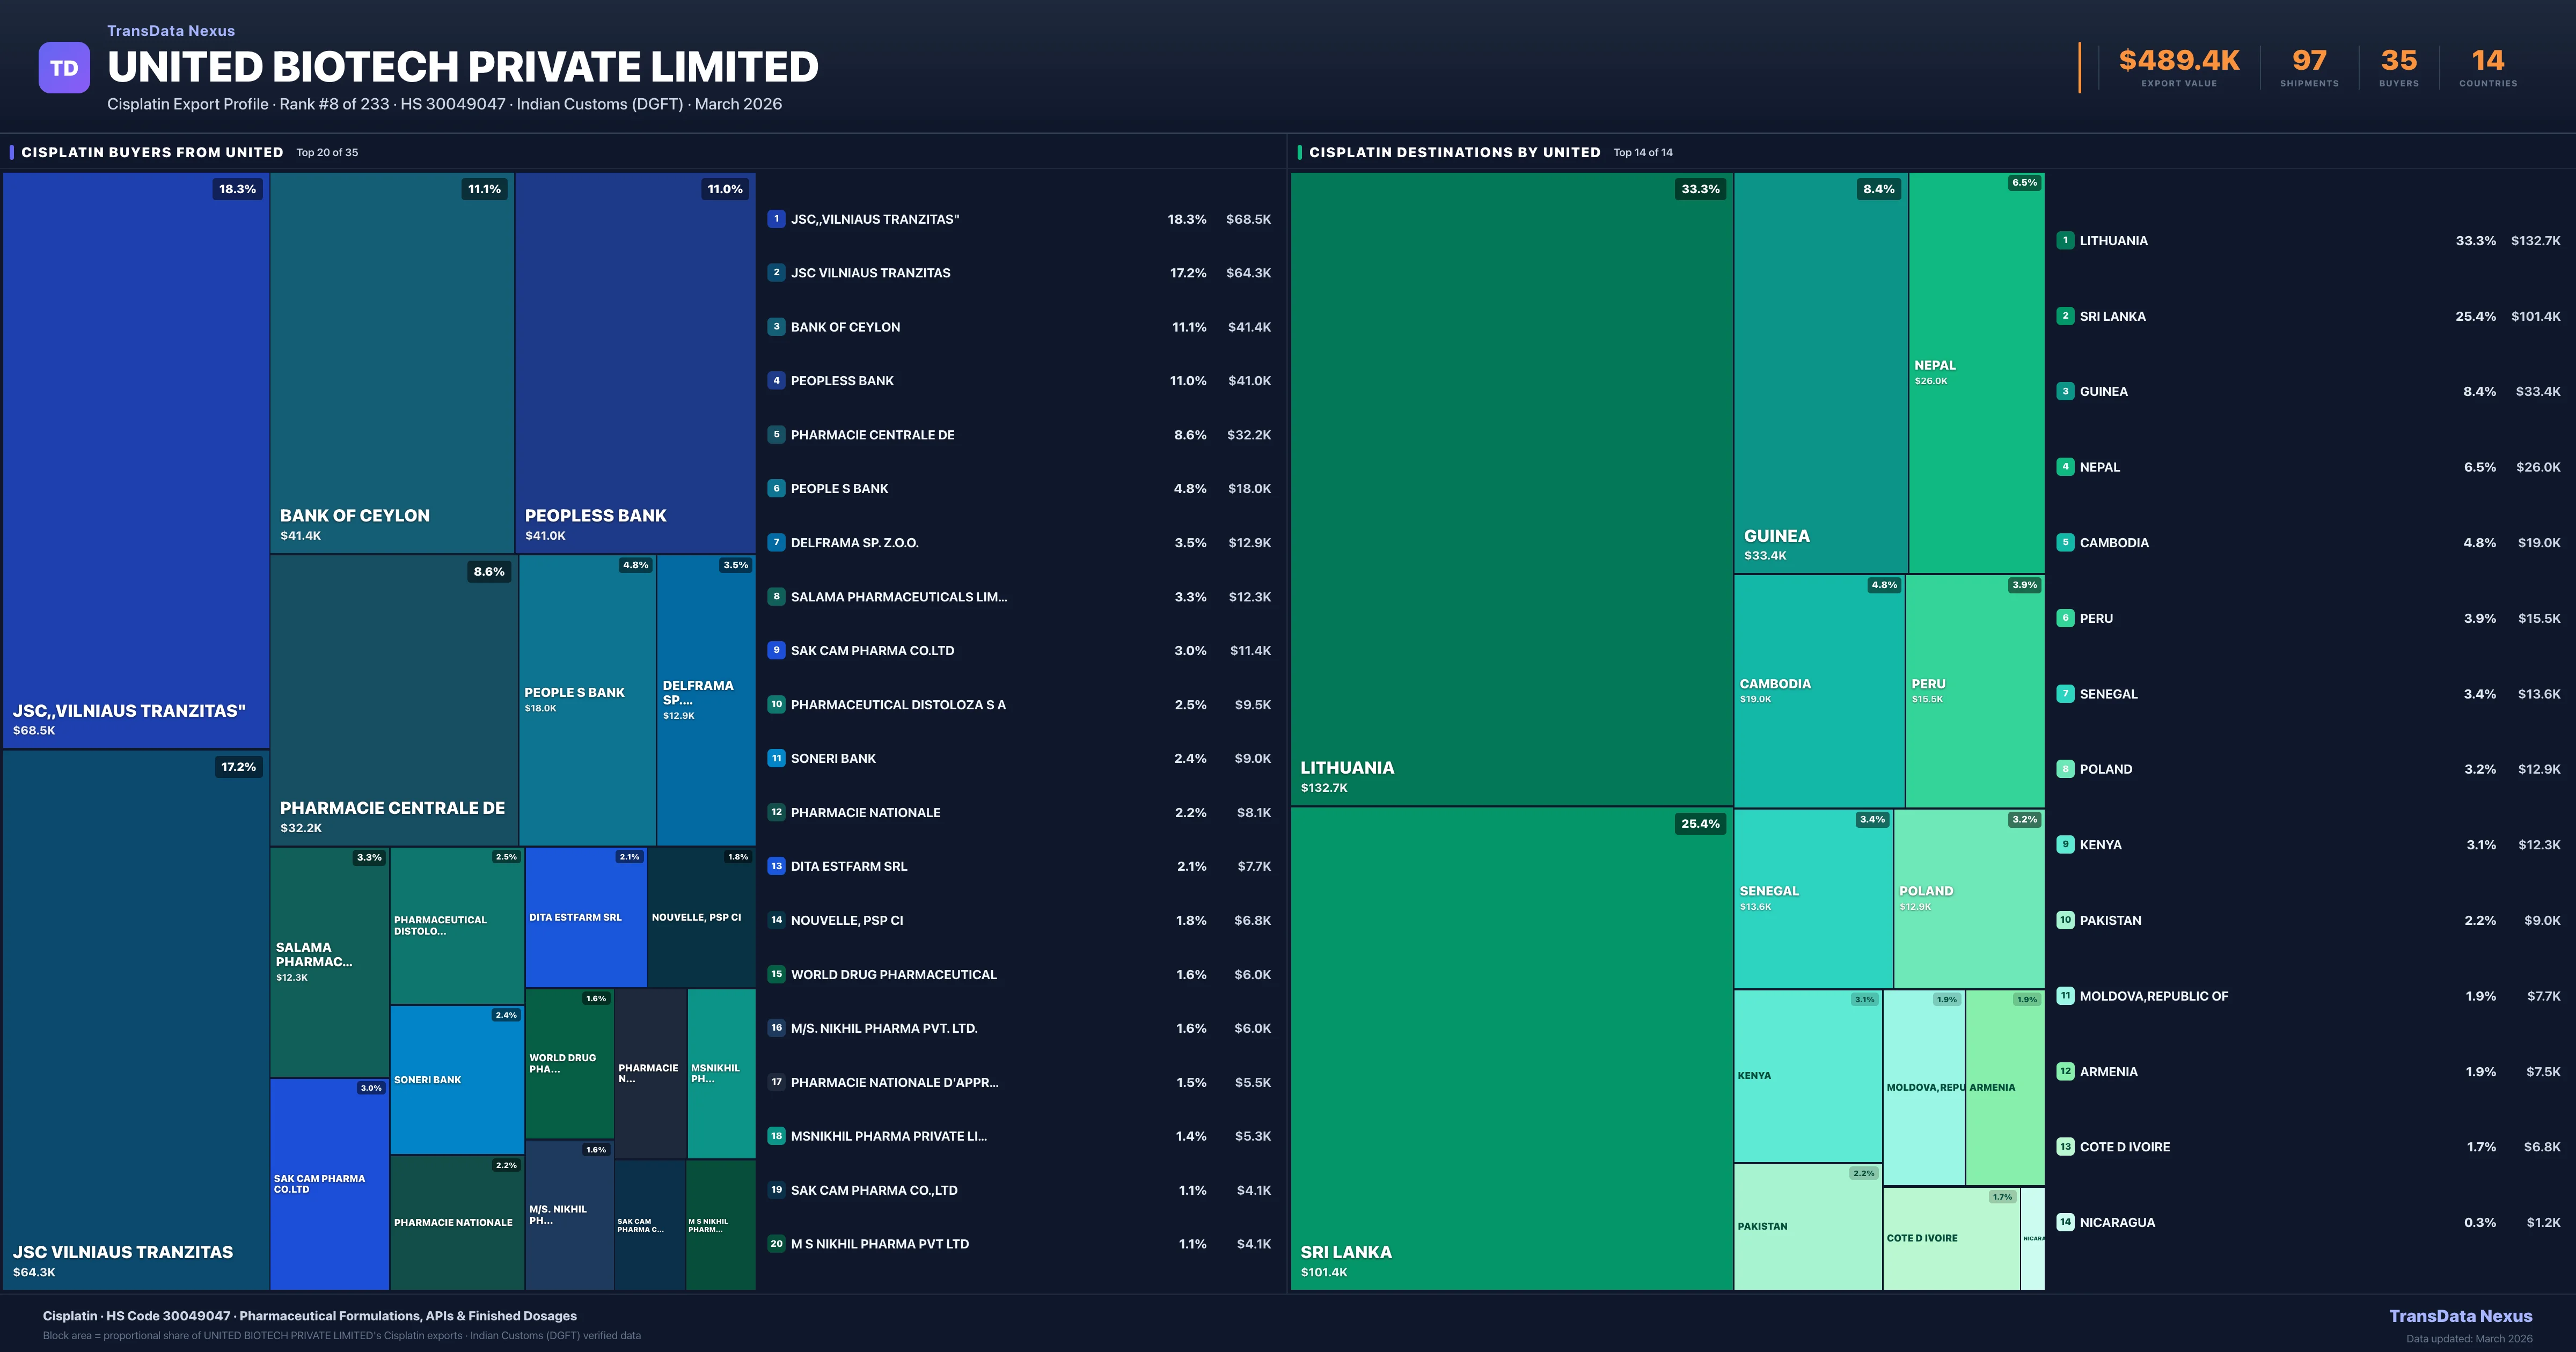Click rank 14 badge beside Nicaragua
The height and width of the screenshot is (1352, 2576).
[2065, 1222]
